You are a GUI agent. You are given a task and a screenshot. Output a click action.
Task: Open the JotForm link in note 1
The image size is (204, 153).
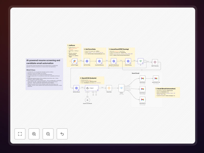[x=77, y=47]
